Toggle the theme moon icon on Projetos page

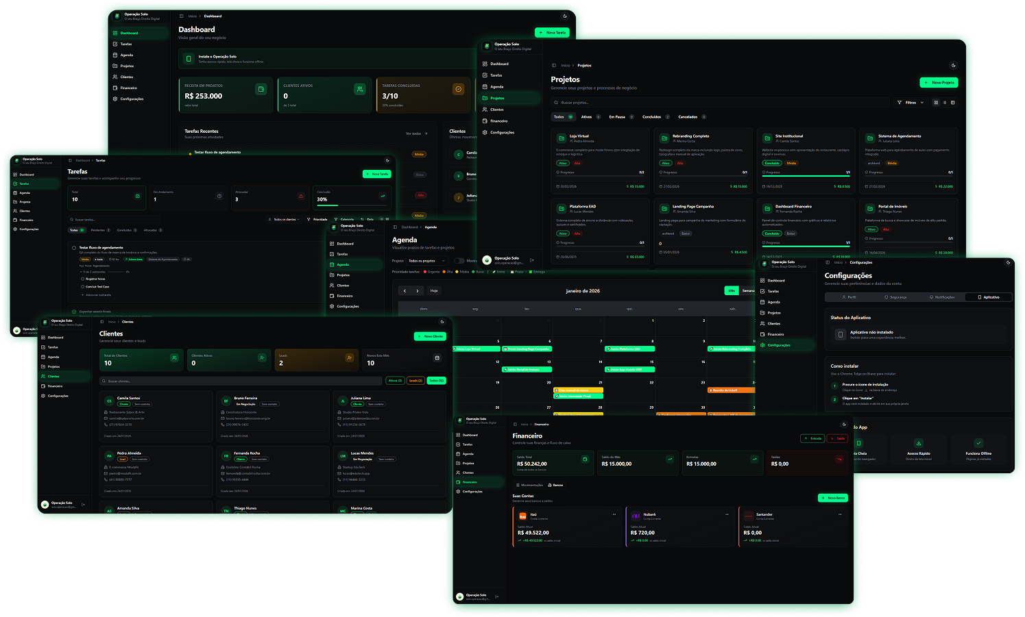pyautogui.click(x=953, y=66)
